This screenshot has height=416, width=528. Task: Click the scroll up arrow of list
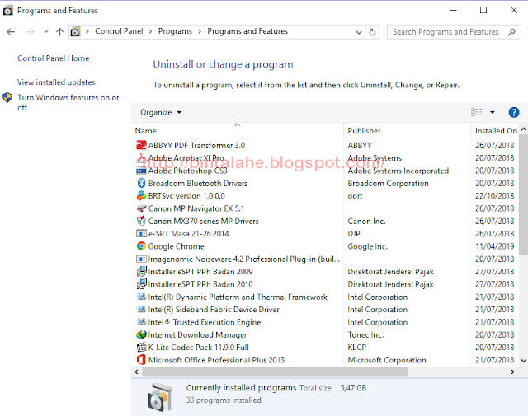pyautogui.click(x=523, y=129)
